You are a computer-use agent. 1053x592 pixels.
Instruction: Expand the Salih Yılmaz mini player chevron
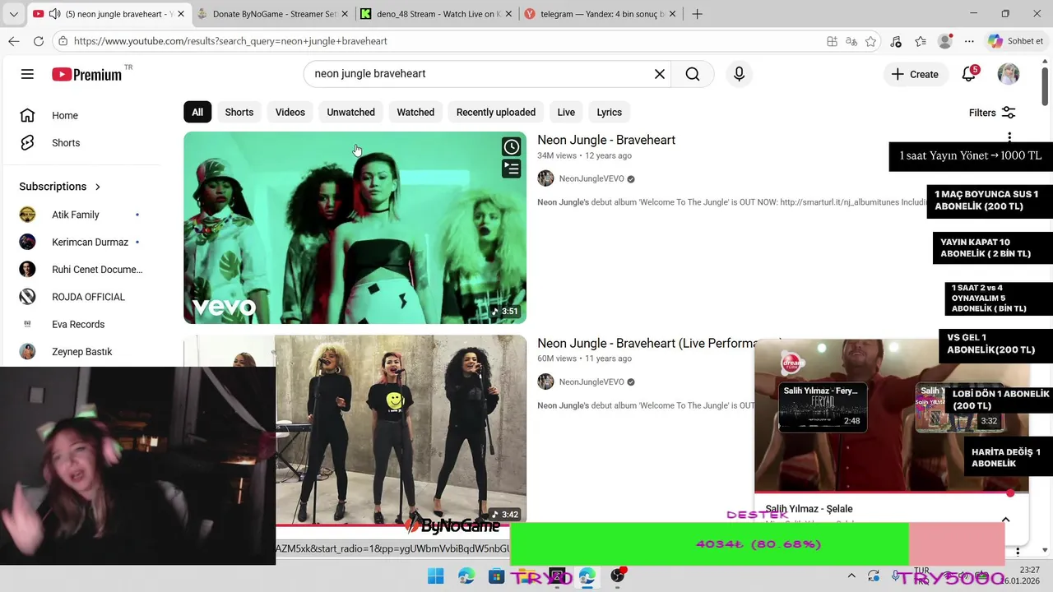point(1005,519)
